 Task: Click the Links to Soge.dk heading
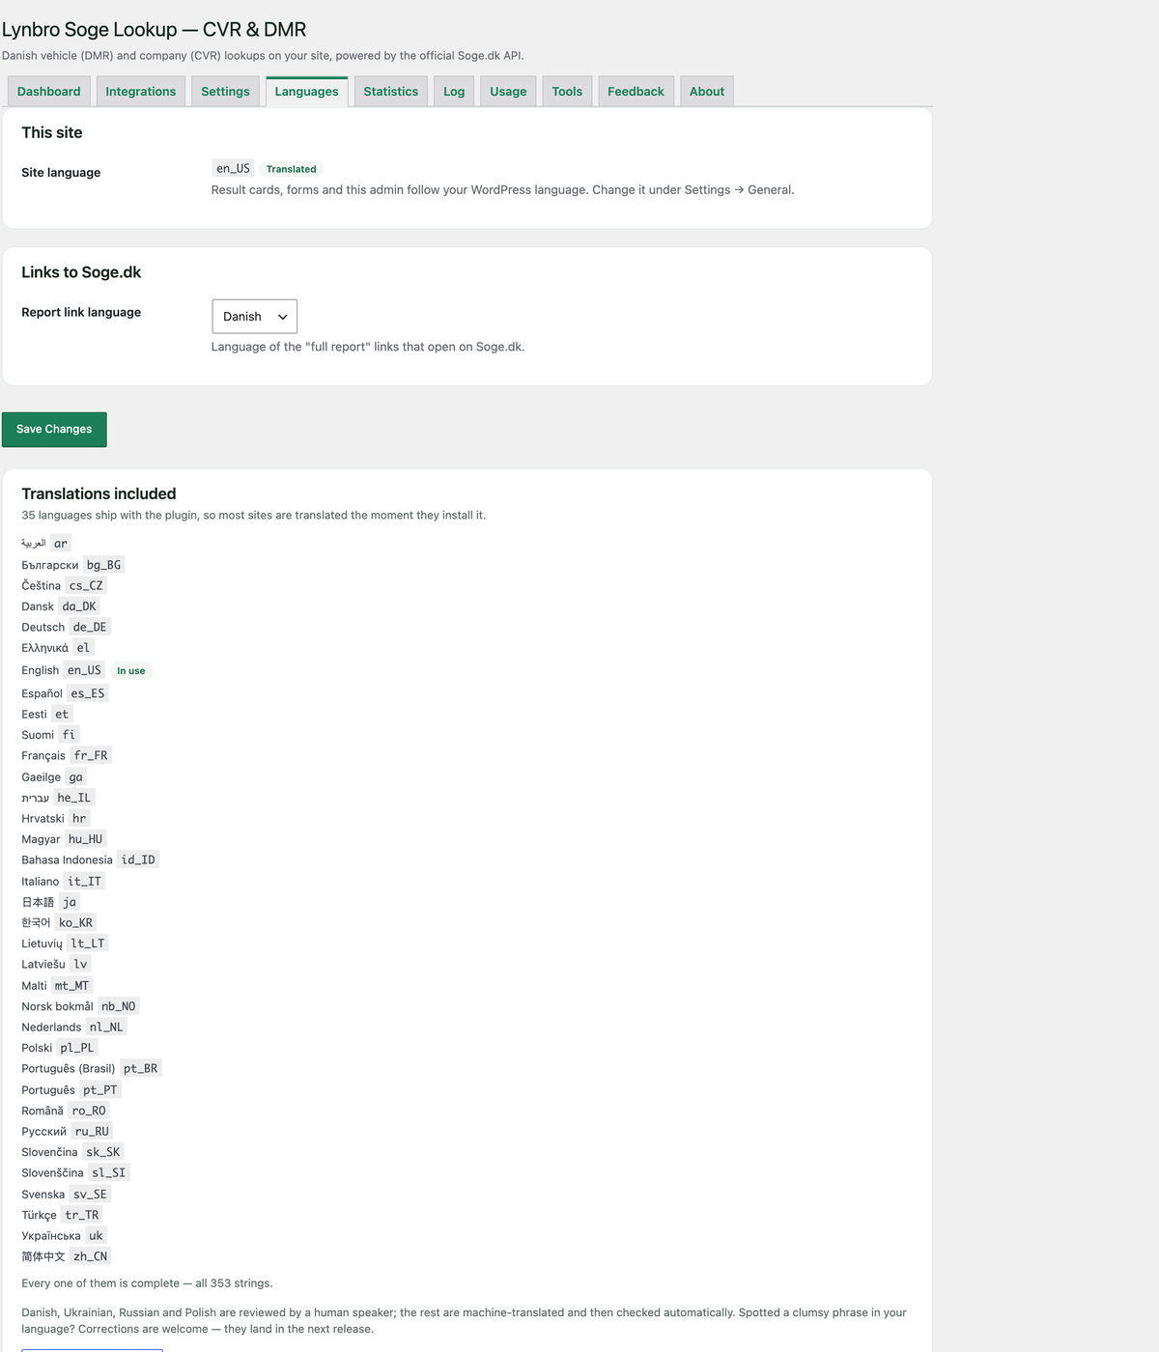pos(81,272)
